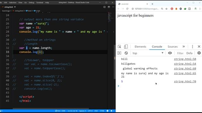Toggle device toolbar in DevTools
This screenshot has height=113, width=202.
pyautogui.click(x=126, y=47)
